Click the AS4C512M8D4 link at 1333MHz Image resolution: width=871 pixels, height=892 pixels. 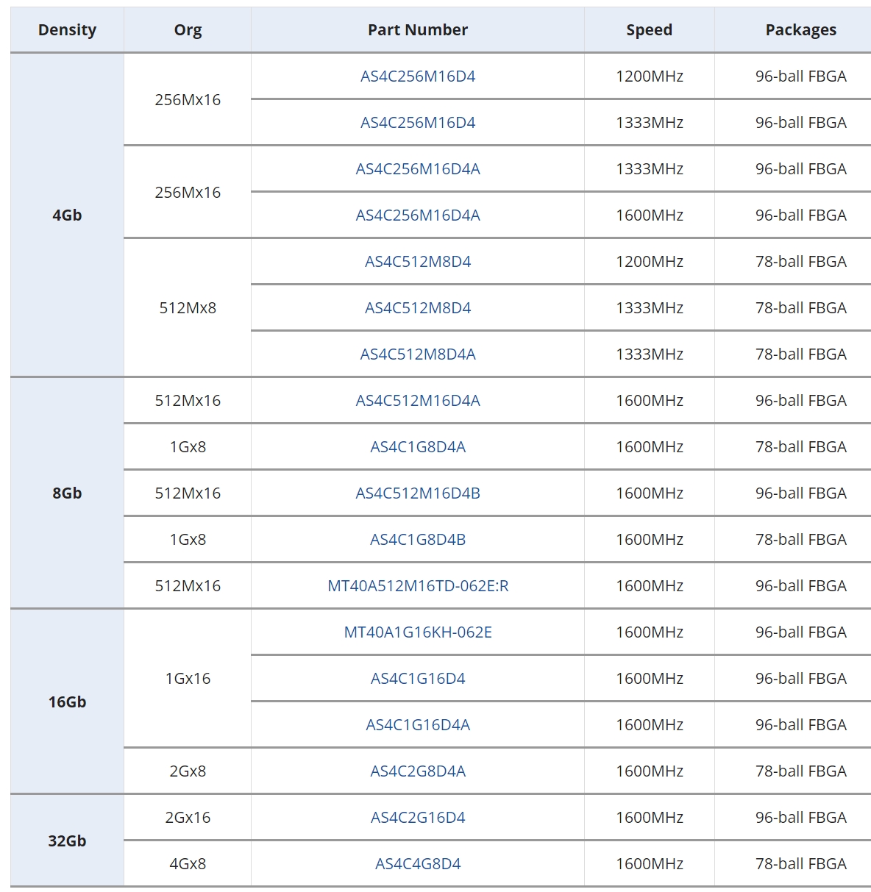pyautogui.click(x=417, y=308)
